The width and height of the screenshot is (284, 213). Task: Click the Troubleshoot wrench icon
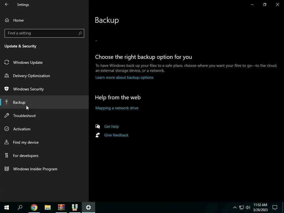pyautogui.click(x=7, y=115)
